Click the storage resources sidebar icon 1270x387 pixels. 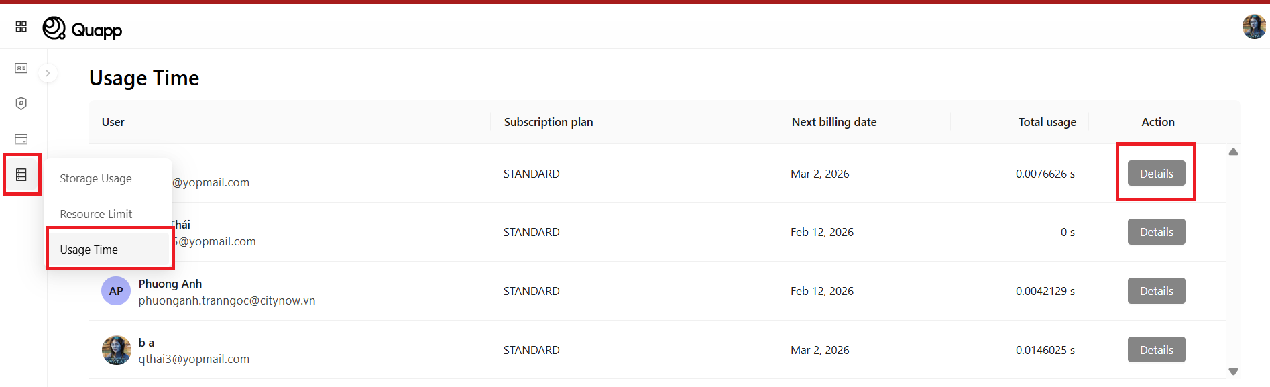(21, 175)
